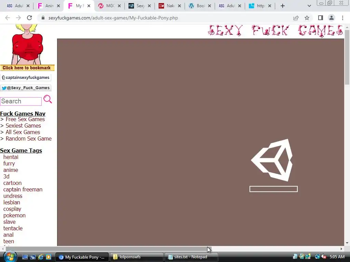Click the 5:05 AM system clock
This screenshot has width=350, height=262.
tap(337, 257)
